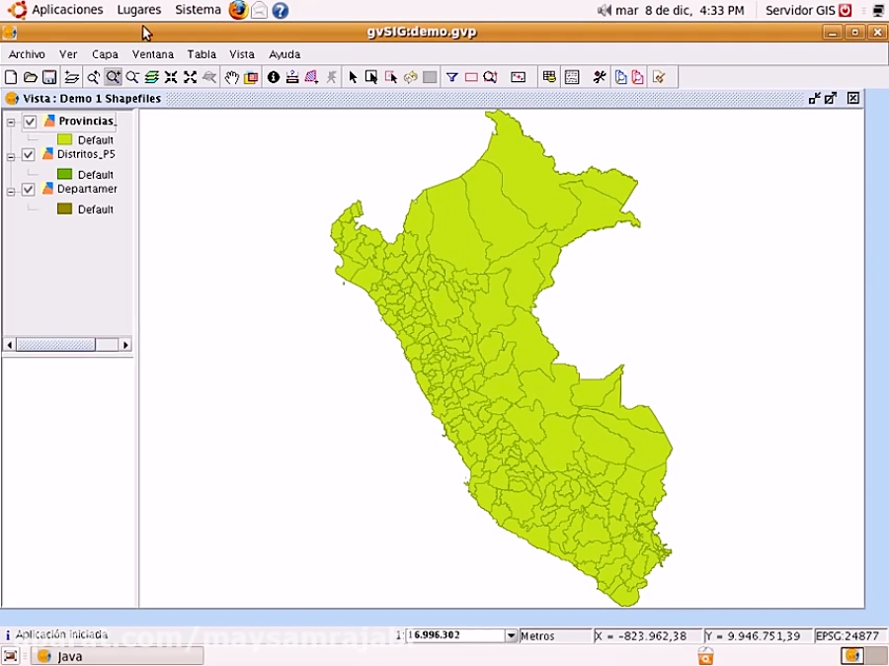Collapse the Provincias layer legend
The height and width of the screenshot is (666, 889).
(x=10, y=121)
